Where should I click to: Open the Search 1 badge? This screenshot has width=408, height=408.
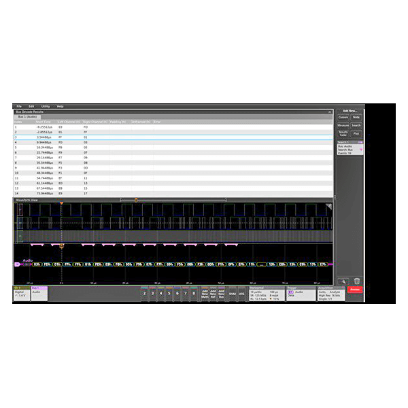pos(350,148)
